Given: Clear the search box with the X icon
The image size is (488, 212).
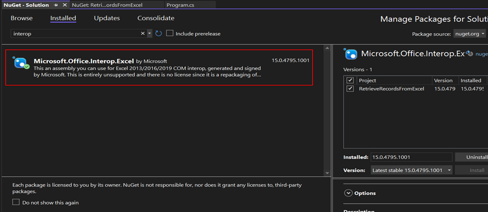Looking at the screenshot, I should point(143,34).
